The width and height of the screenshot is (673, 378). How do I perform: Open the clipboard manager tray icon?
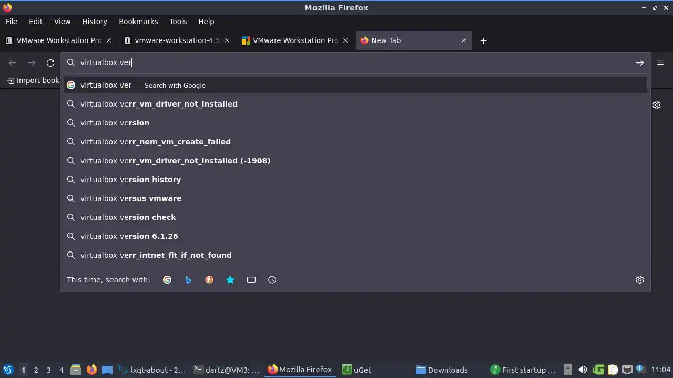point(613,370)
